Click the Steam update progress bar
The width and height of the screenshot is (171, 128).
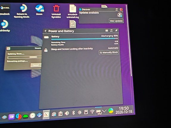(x=25, y=57)
